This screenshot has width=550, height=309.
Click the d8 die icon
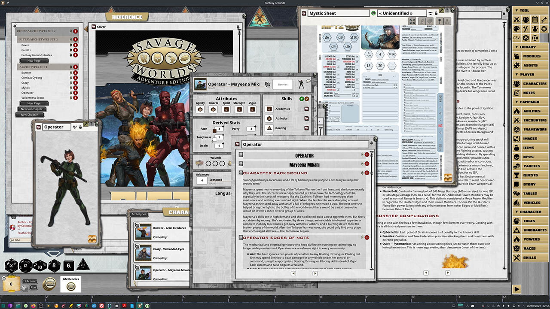click(54, 266)
